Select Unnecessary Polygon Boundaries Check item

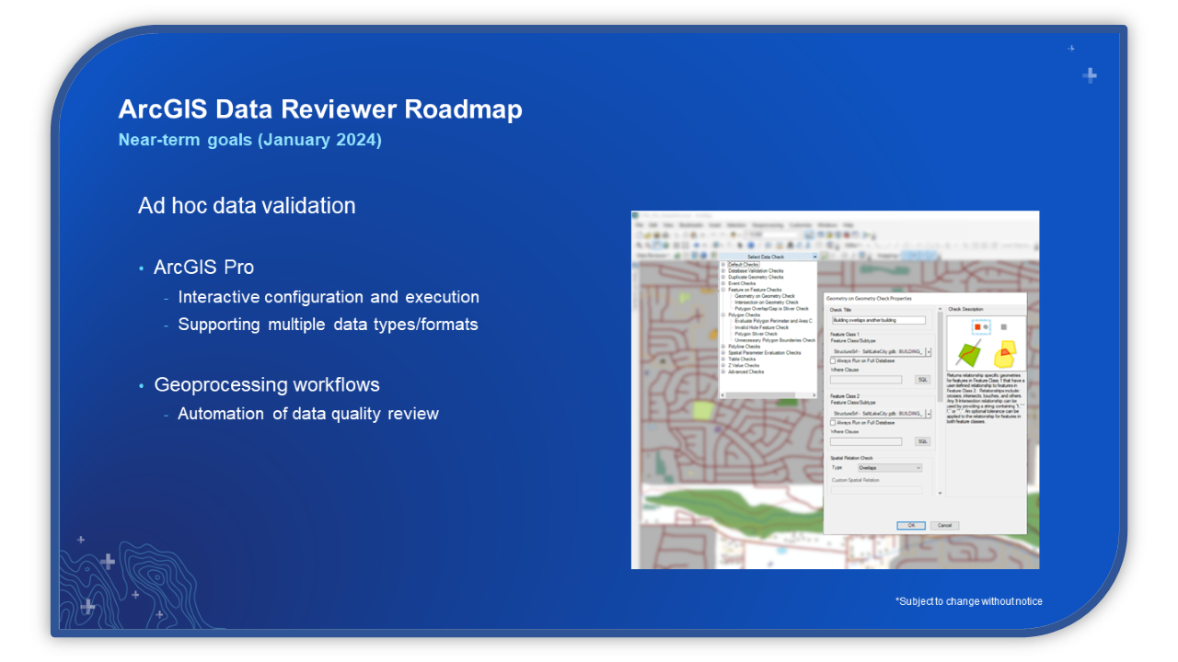(775, 340)
